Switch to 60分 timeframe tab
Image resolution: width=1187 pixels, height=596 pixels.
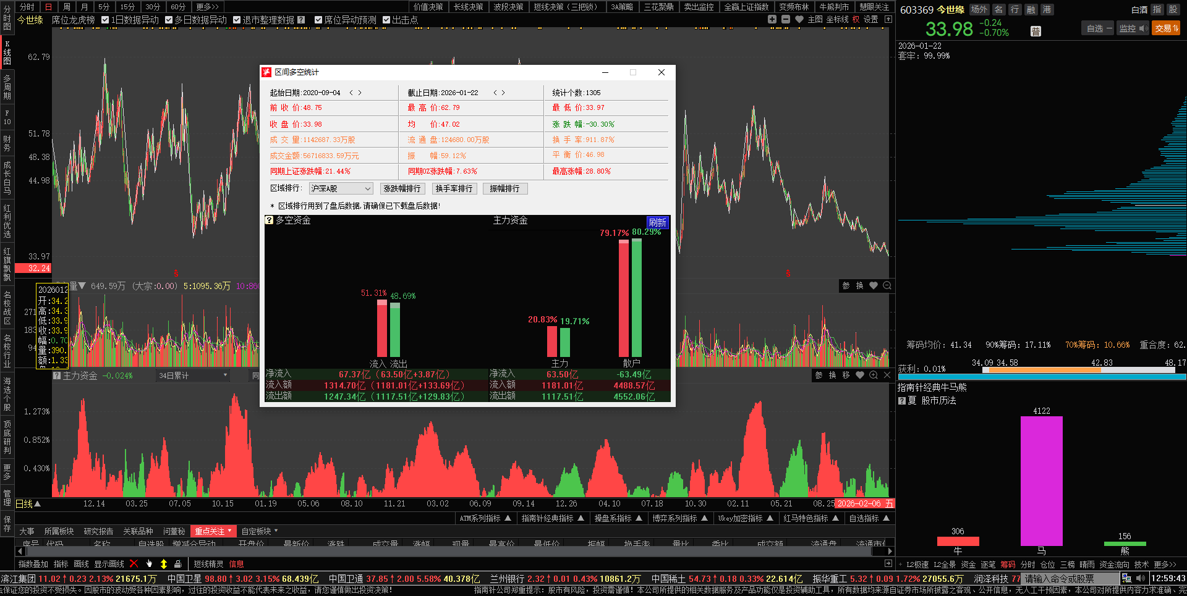click(178, 7)
